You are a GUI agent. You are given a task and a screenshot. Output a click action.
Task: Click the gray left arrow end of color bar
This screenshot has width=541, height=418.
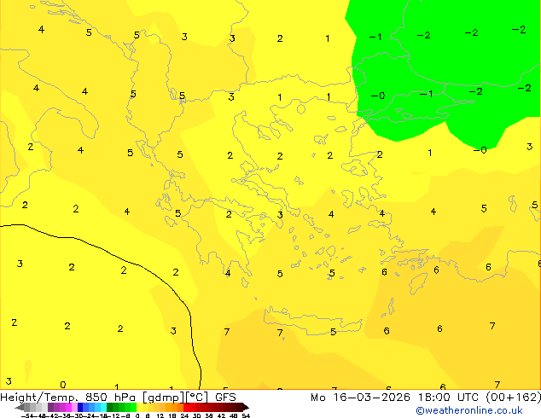click(19, 408)
